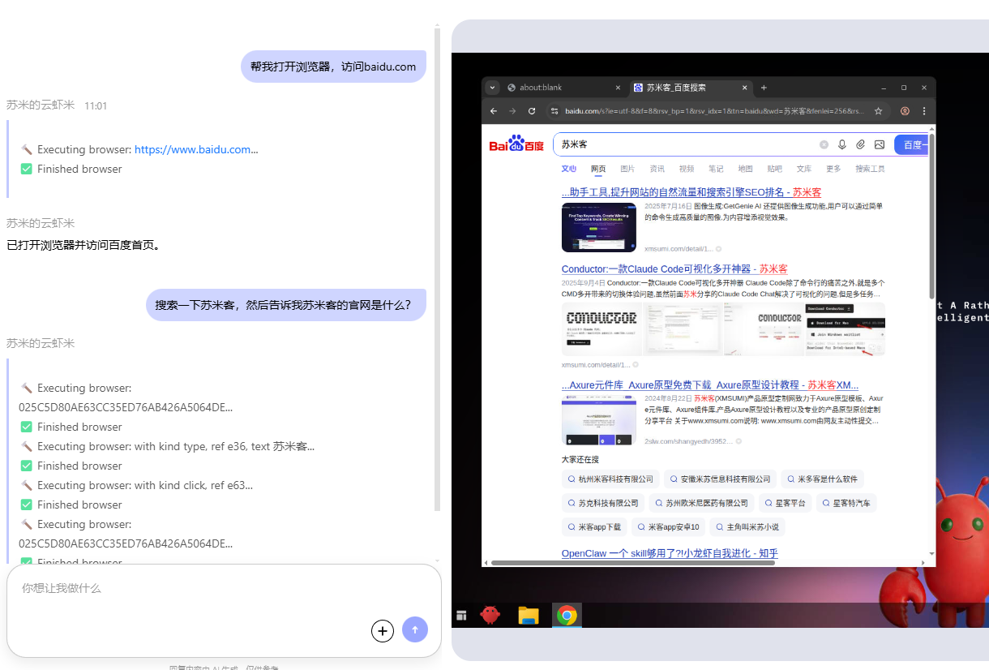This screenshot has height=670, width=989.
Task: Reload the page in the browser
Action: (532, 111)
